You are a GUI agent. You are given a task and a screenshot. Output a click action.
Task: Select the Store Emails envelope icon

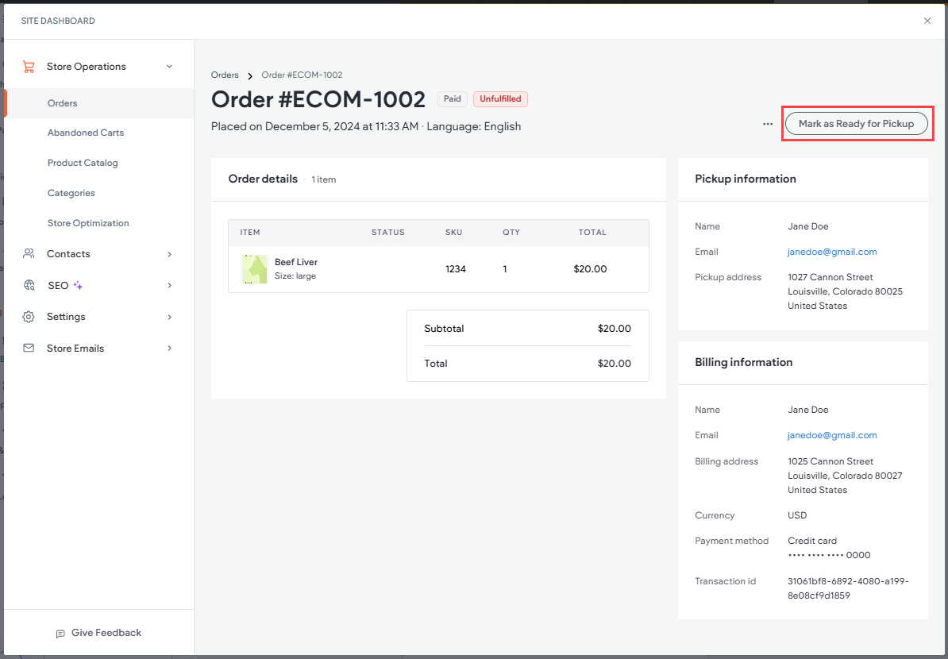tap(28, 348)
